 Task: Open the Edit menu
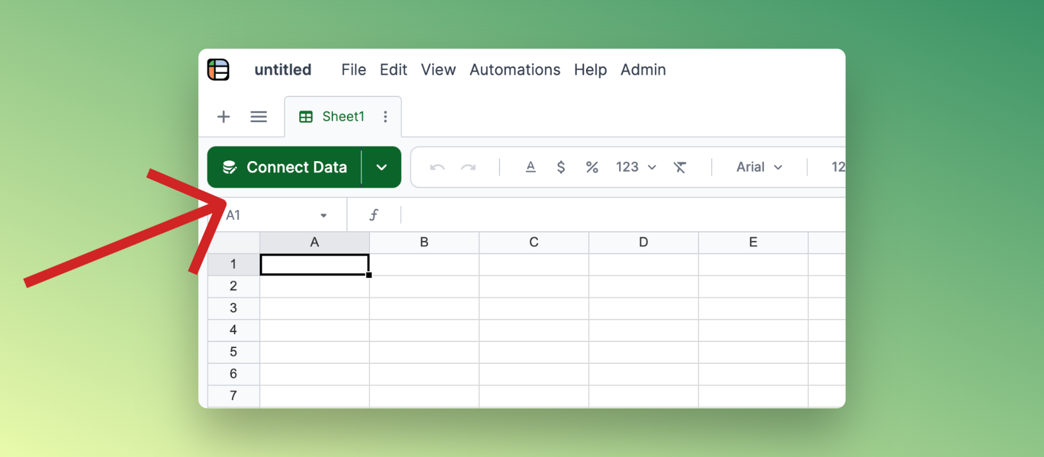[393, 69]
